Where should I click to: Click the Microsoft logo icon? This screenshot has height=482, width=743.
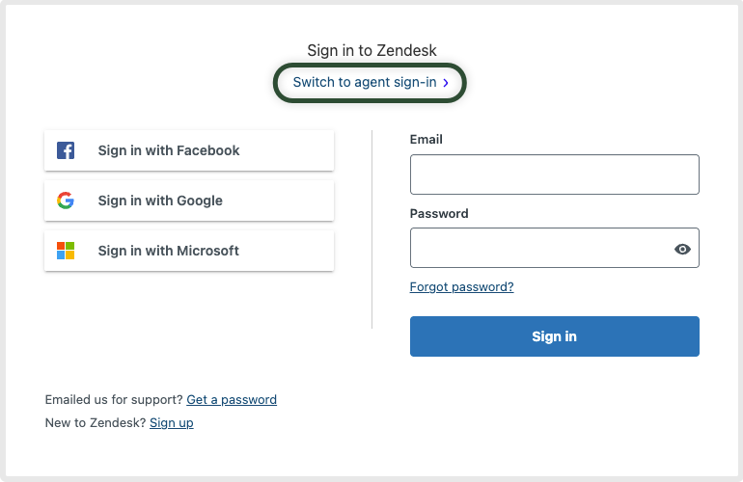(x=66, y=251)
